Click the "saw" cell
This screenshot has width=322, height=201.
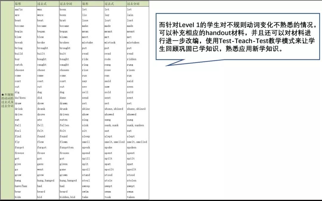tap(107, 87)
